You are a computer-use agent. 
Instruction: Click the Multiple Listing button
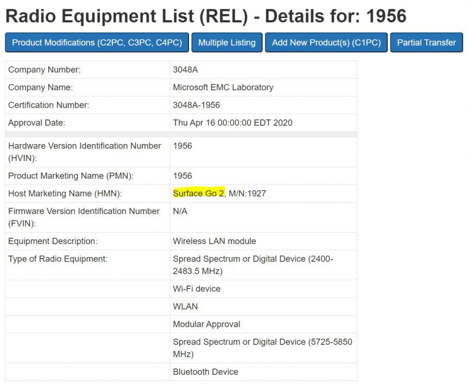point(227,42)
